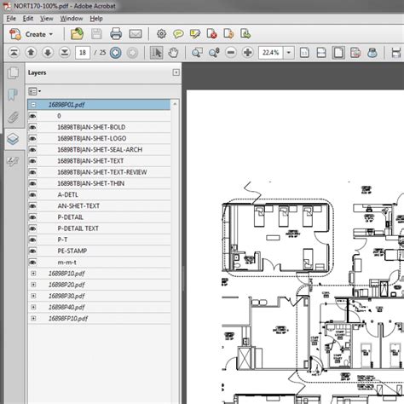Click the greyed next view circle button
The height and width of the screenshot is (404, 404).
[x=132, y=53]
